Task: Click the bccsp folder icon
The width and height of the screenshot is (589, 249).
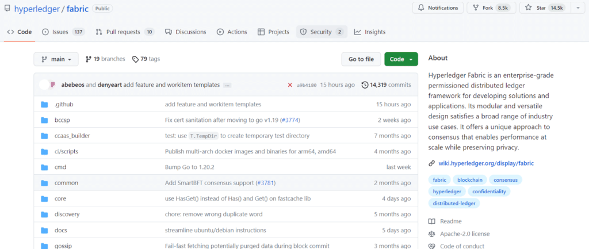Action: point(44,120)
